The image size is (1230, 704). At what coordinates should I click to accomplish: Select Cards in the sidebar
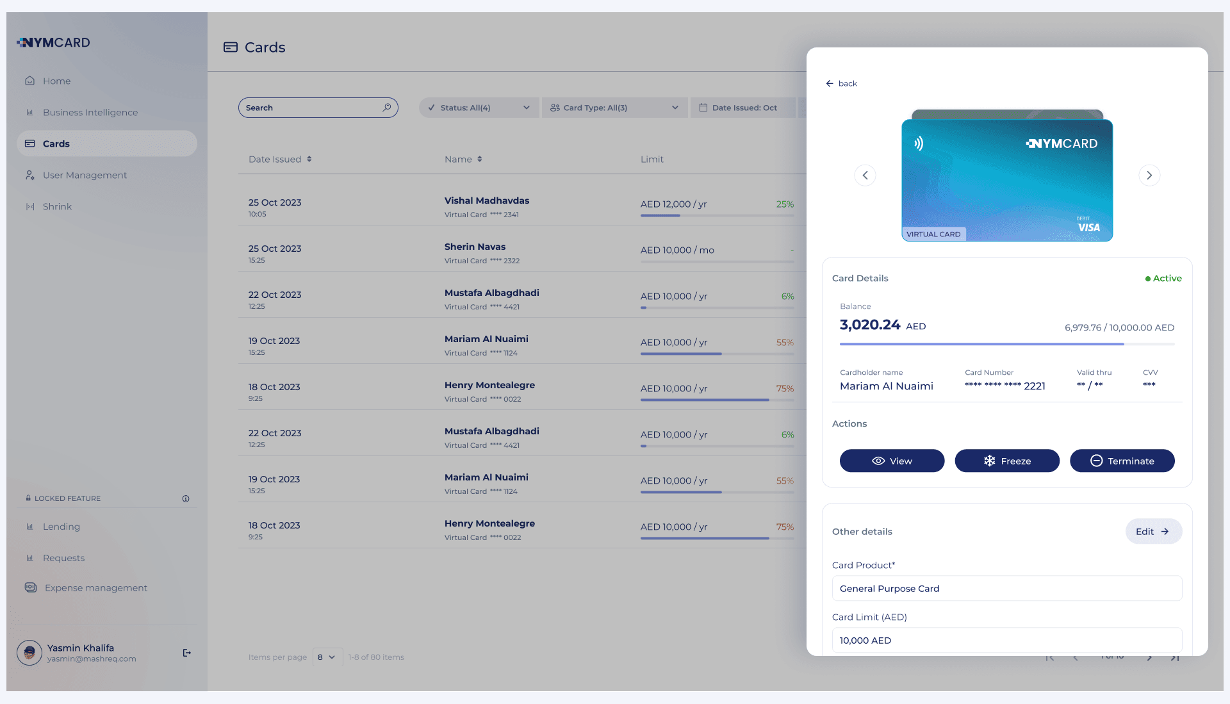tap(106, 143)
